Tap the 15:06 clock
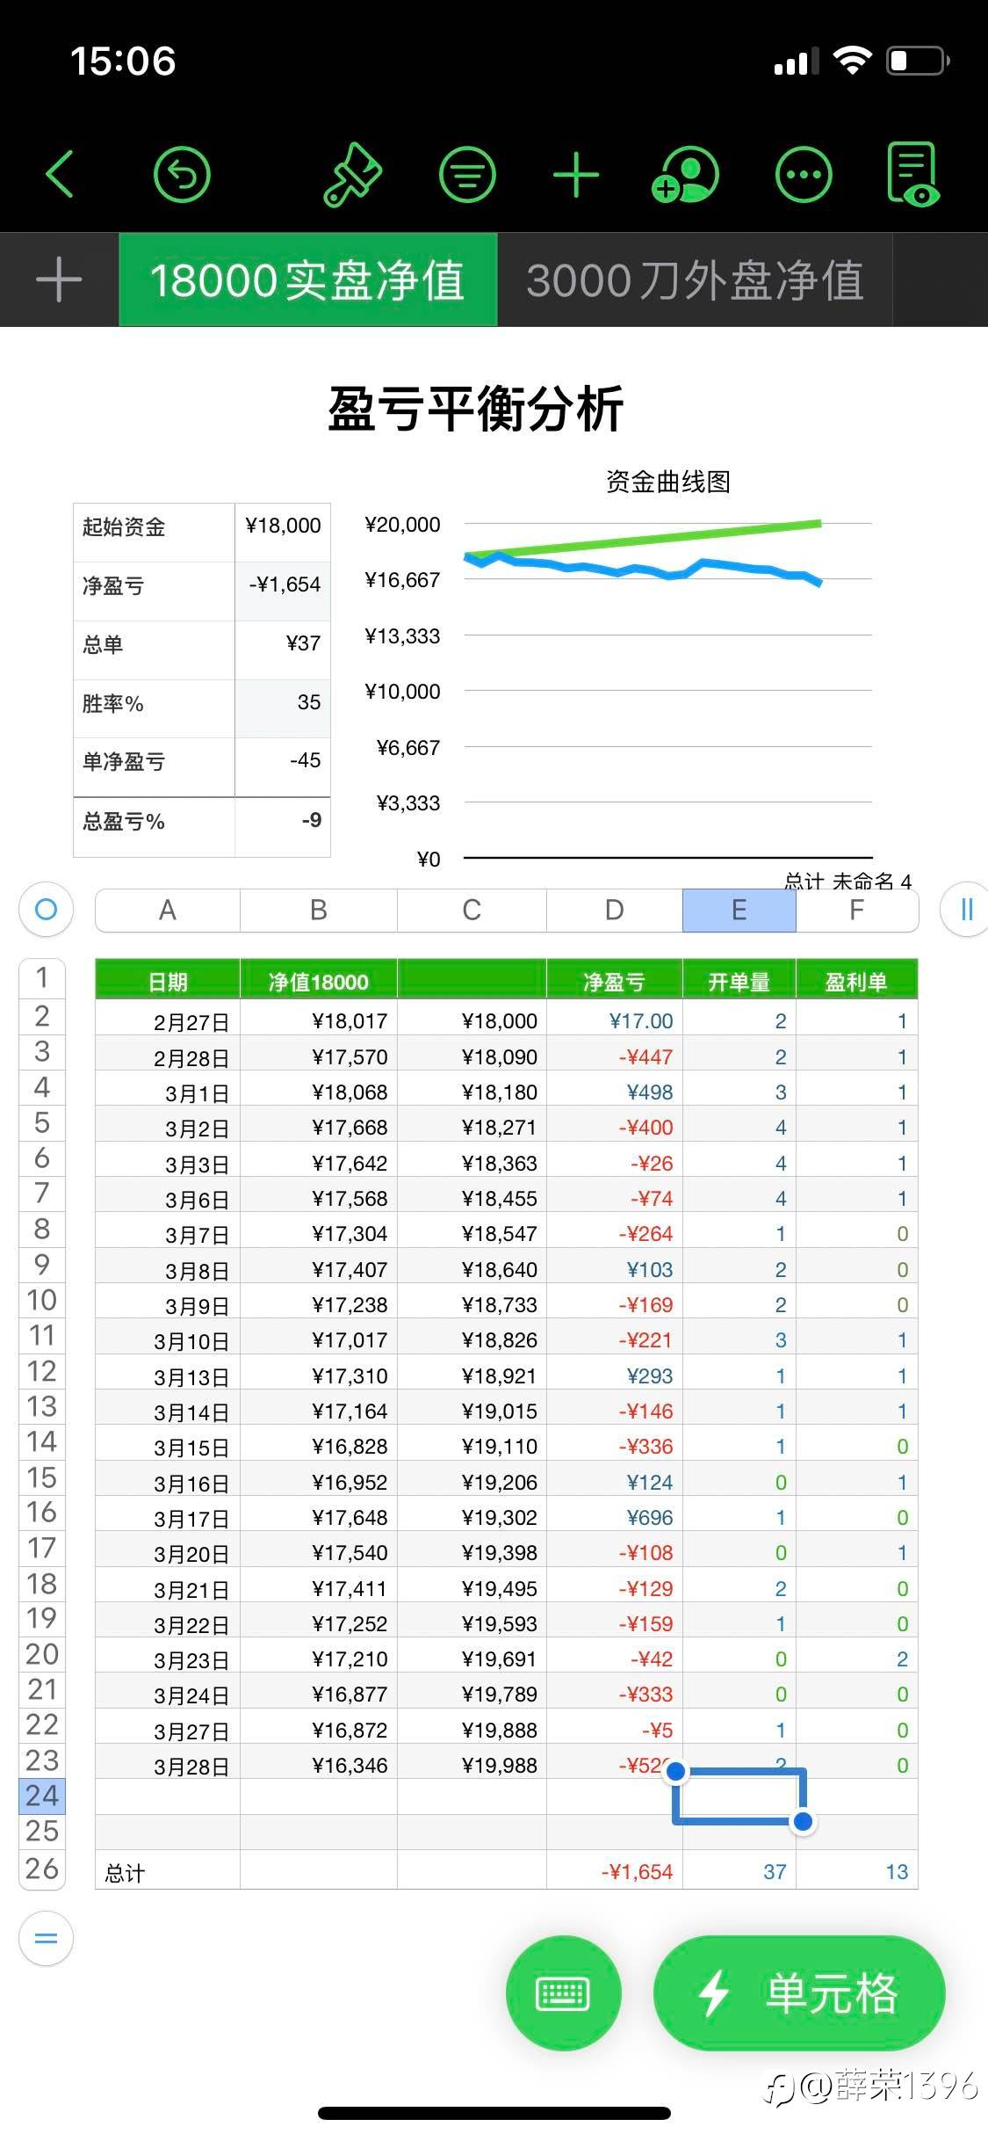 123,62
